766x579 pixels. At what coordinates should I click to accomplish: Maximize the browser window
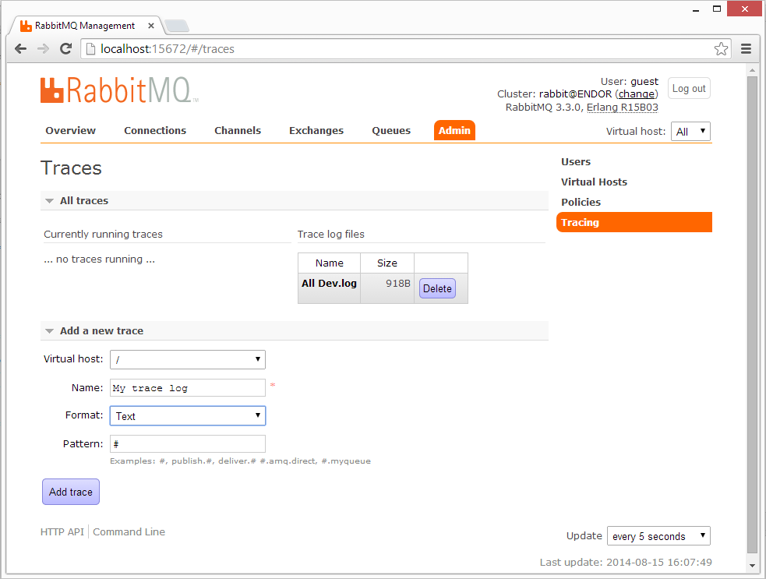tap(717, 9)
